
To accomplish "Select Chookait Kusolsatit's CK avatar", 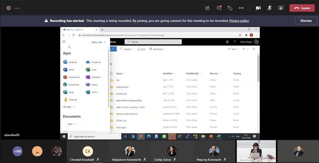I will (x=88, y=151).
